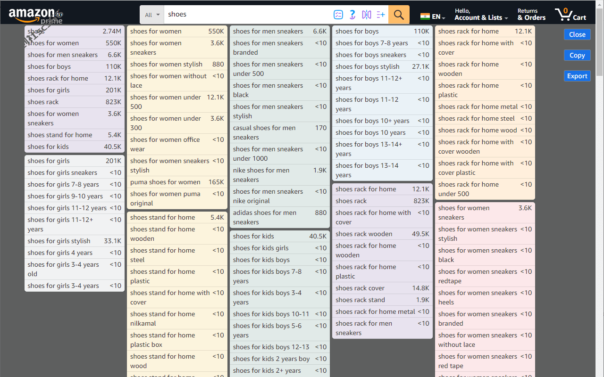Select 'shoes rack cover' keyword
Screen dimensions: 604x377
click(382, 288)
